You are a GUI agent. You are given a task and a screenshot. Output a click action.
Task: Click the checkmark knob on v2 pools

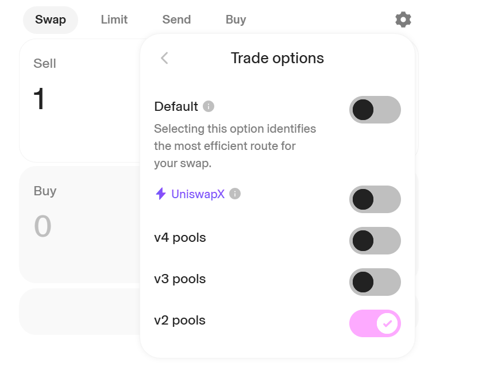click(387, 323)
